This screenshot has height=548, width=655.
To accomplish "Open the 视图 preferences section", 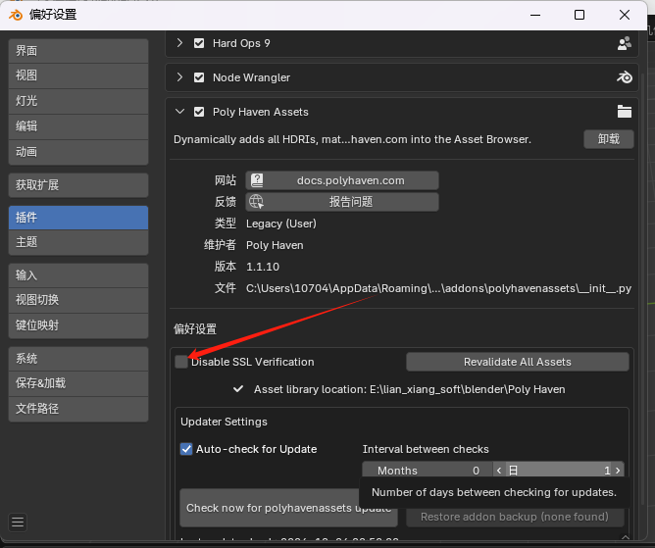I will [78, 75].
